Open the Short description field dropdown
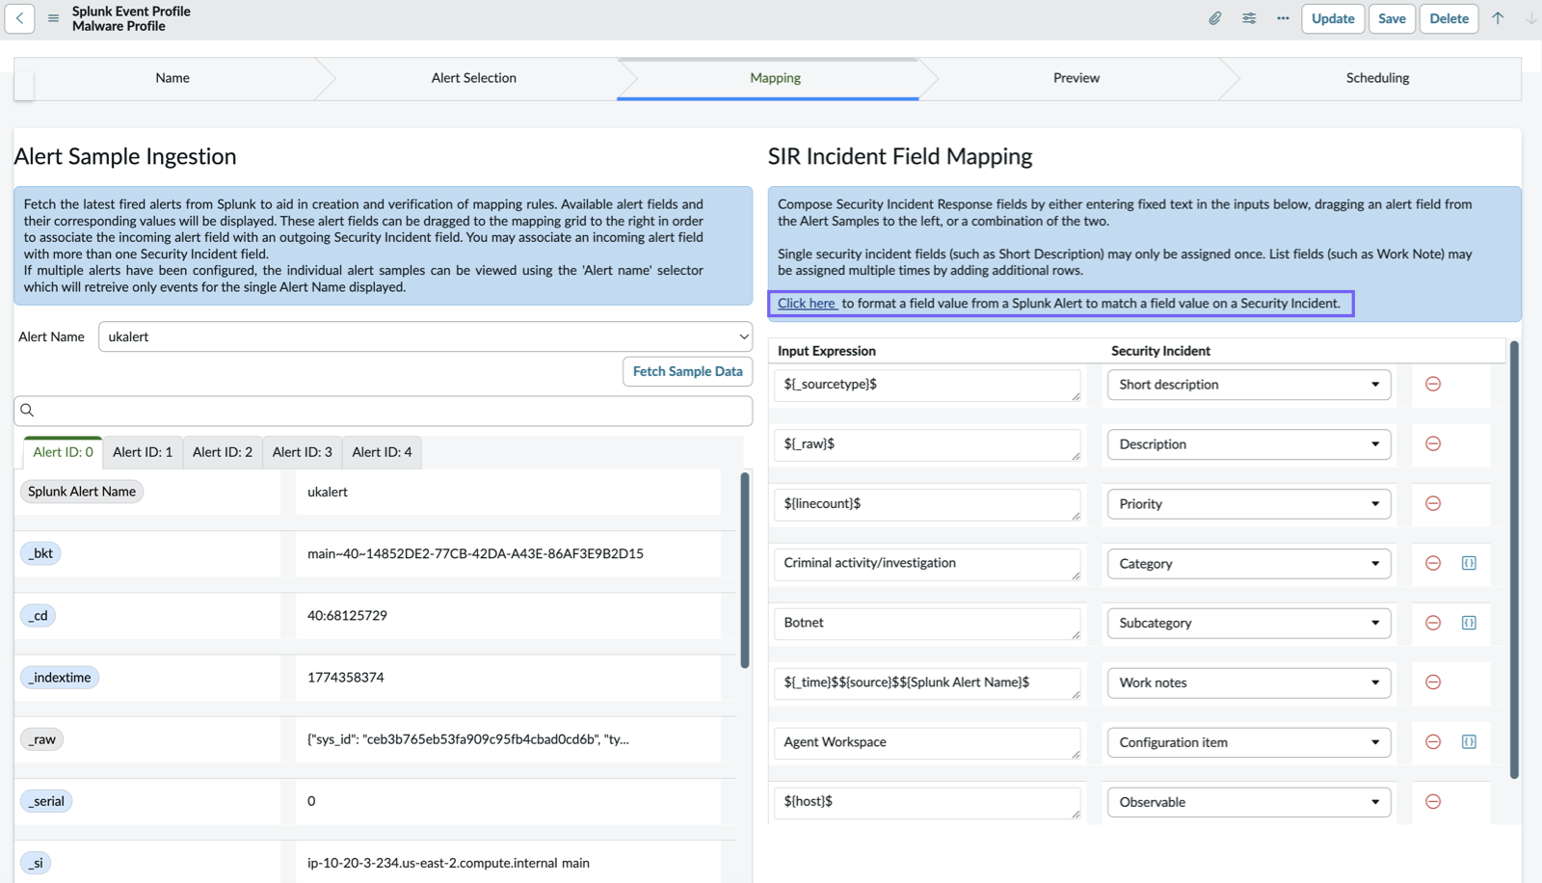The width and height of the screenshot is (1542, 883). [x=1249, y=385]
